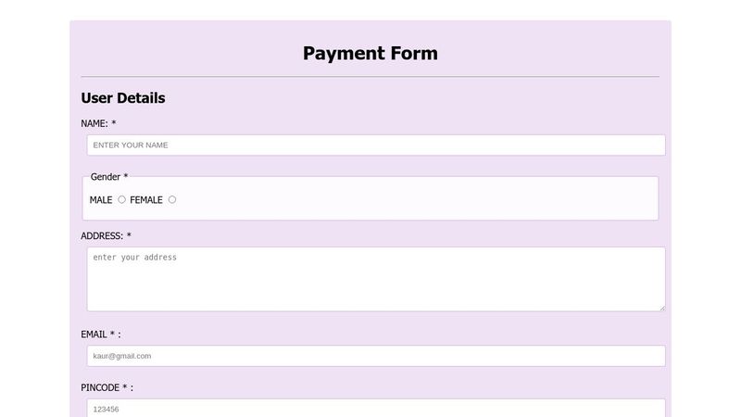This screenshot has height=417, width=741.
Task: Click the address textarea resize handle
Action: [661, 307]
